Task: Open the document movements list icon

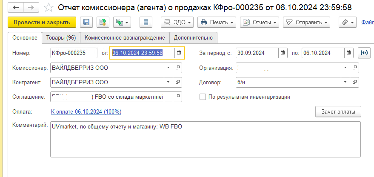Action: [146, 23]
